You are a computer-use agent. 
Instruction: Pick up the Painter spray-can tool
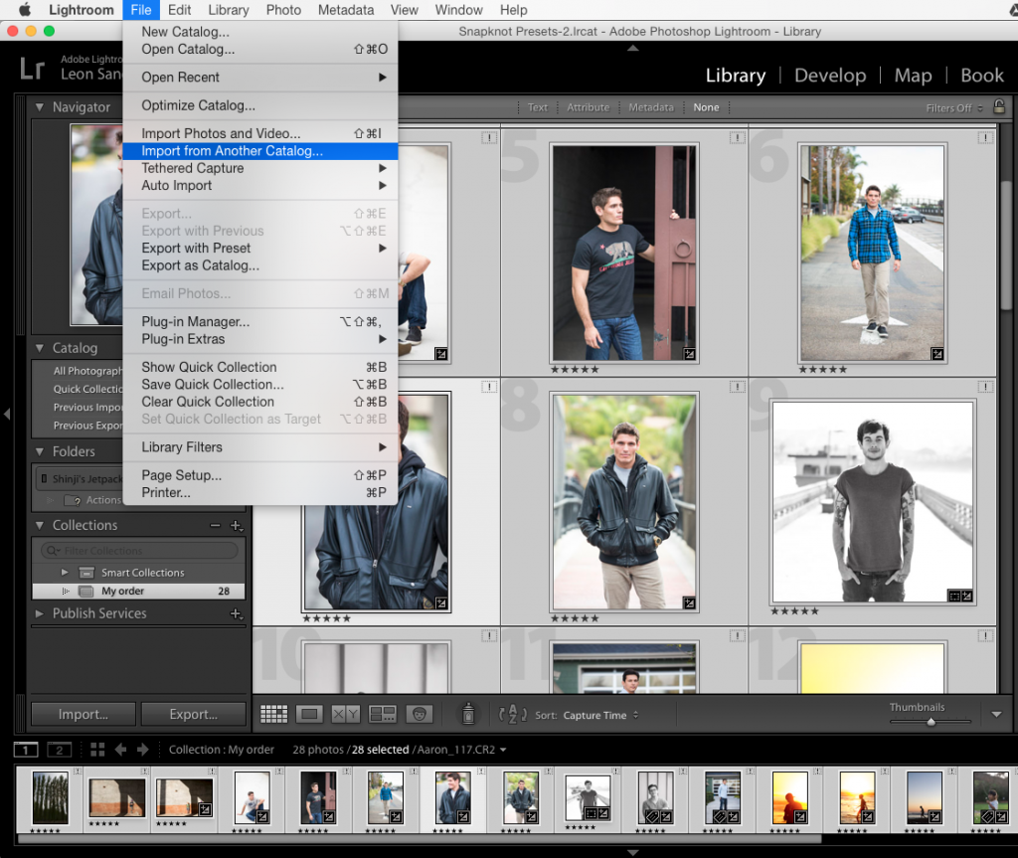(x=467, y=713)
